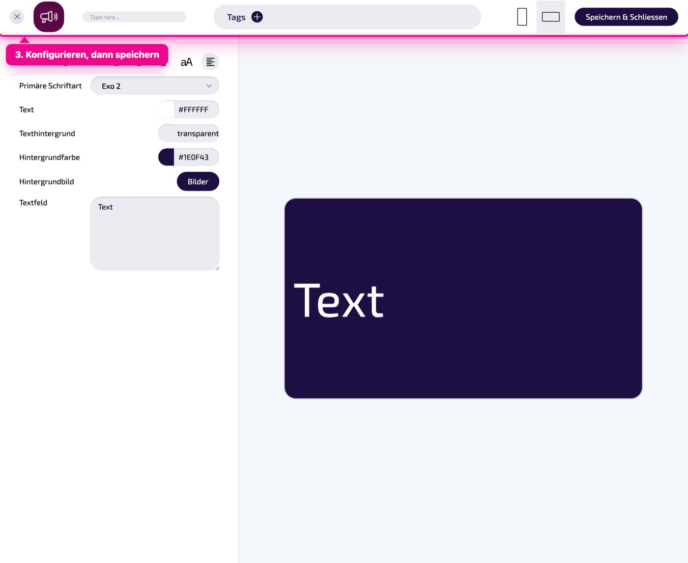Click the Primäre Schriftart label
Screen dimensions: 688x563
point(51,86)
